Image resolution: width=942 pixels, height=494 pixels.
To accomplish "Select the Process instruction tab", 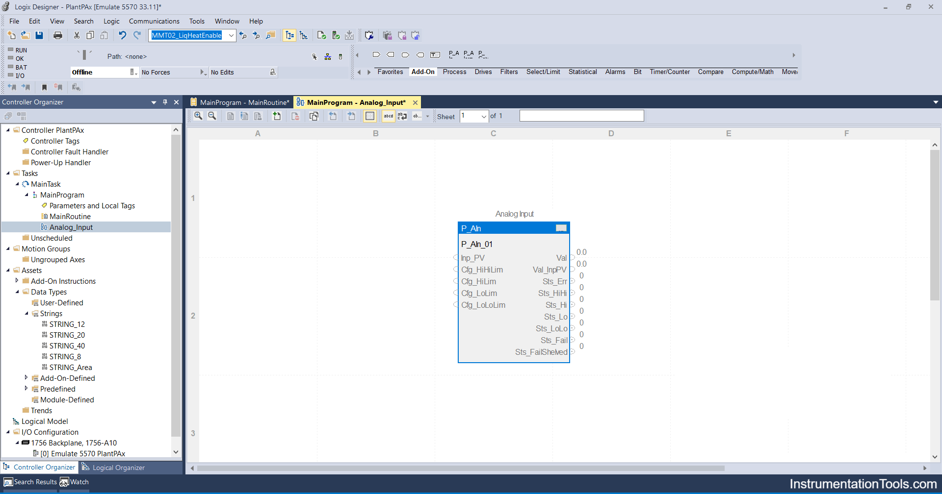I will [454, 72].
